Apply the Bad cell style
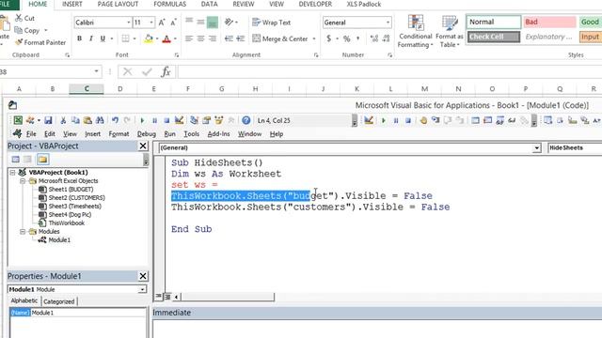The height and width of the screenshot is (338, 602). pyautogui.click(x=549, y=22)
